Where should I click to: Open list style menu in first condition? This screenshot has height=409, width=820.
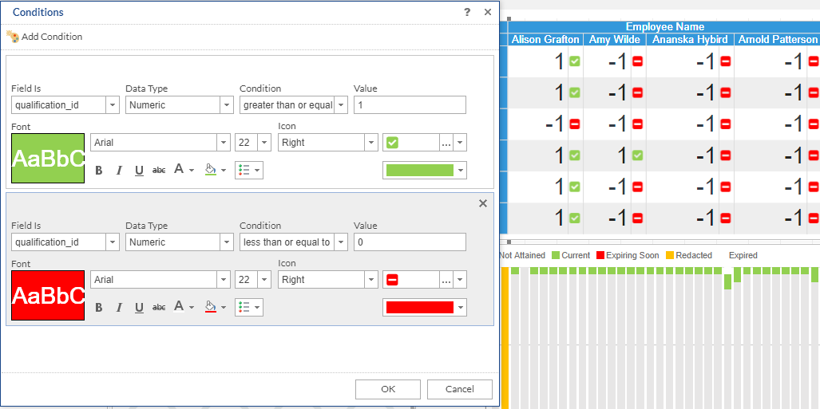(x=249, y=170)
